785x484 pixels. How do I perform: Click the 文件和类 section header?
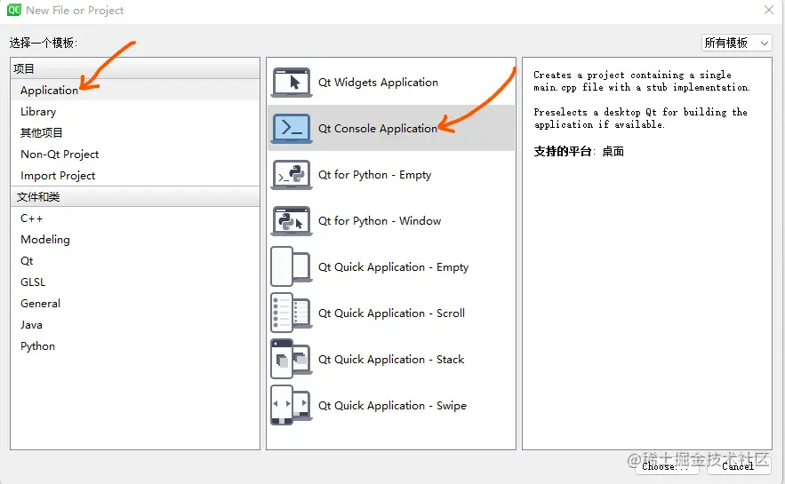point(135,196)
